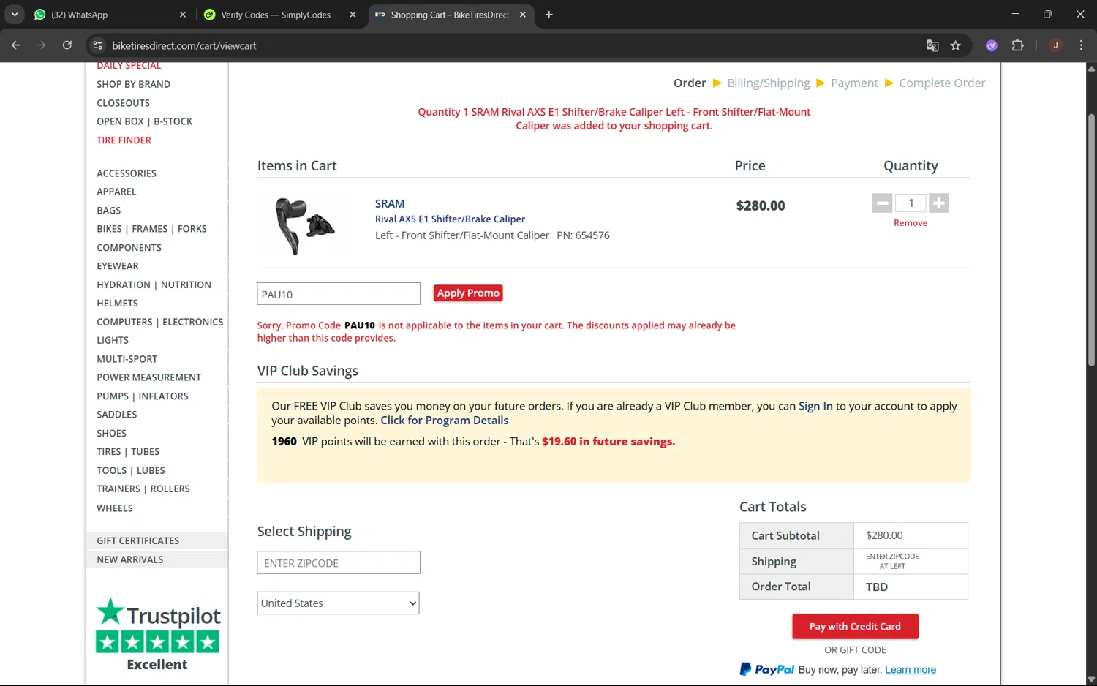The height and width of the screenshot is (686, 1097).
Task: Close the WhatsApp tab
Action: point(183,15)
